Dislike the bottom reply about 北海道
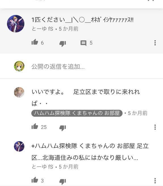 point(63,181)
